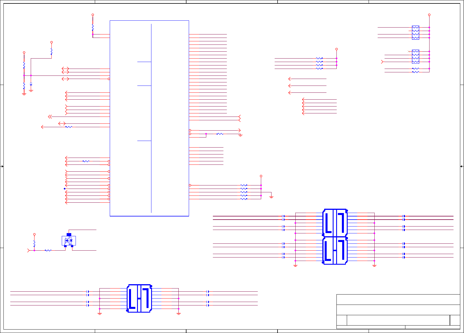The height and width of the screenshot is (333, 464).
Task: Click the right border center arrow marker
Action: [461, 166]
